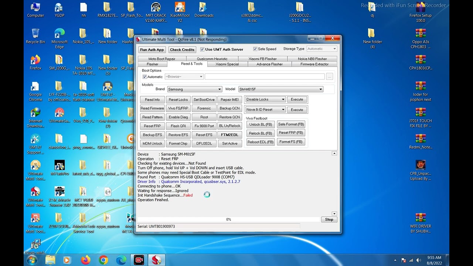Open the UMTv2 Support desktop shortcut
Viewport: 473px width, 266px height.
click(x=35, y=144)
